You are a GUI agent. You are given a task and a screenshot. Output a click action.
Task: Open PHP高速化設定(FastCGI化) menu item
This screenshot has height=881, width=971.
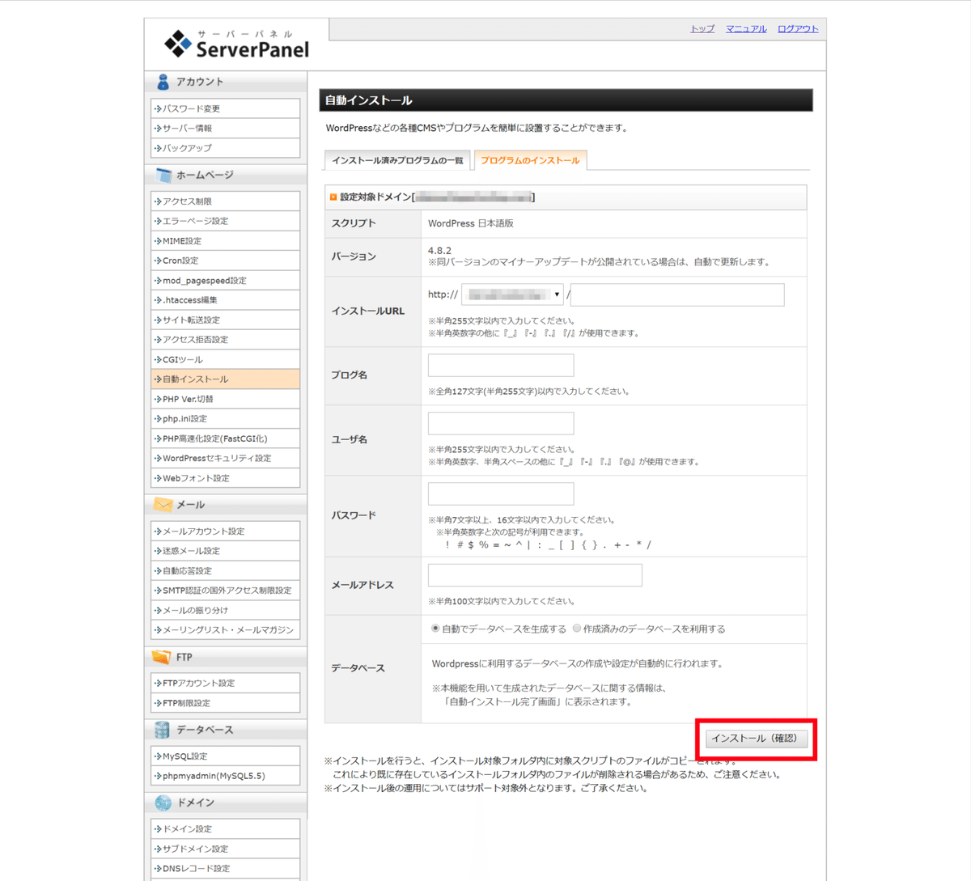click(x=225, y=438)
